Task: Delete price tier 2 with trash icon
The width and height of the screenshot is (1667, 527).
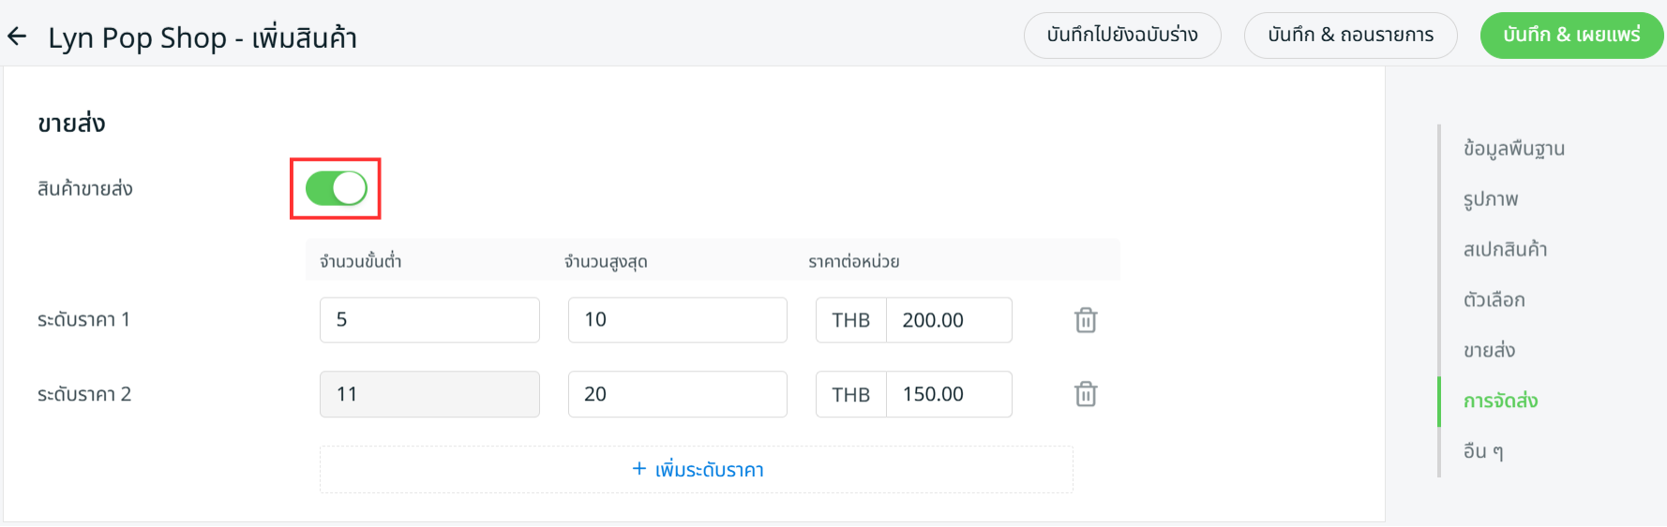Action: (1086, 394)
